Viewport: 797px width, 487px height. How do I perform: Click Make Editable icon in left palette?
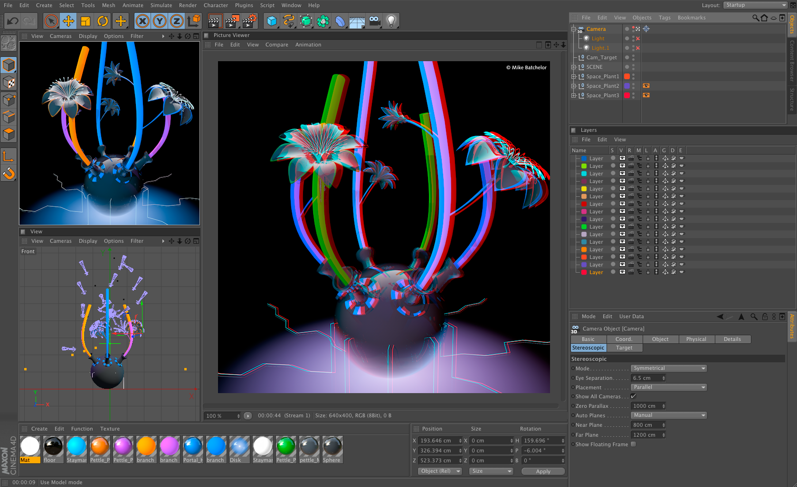9,44
